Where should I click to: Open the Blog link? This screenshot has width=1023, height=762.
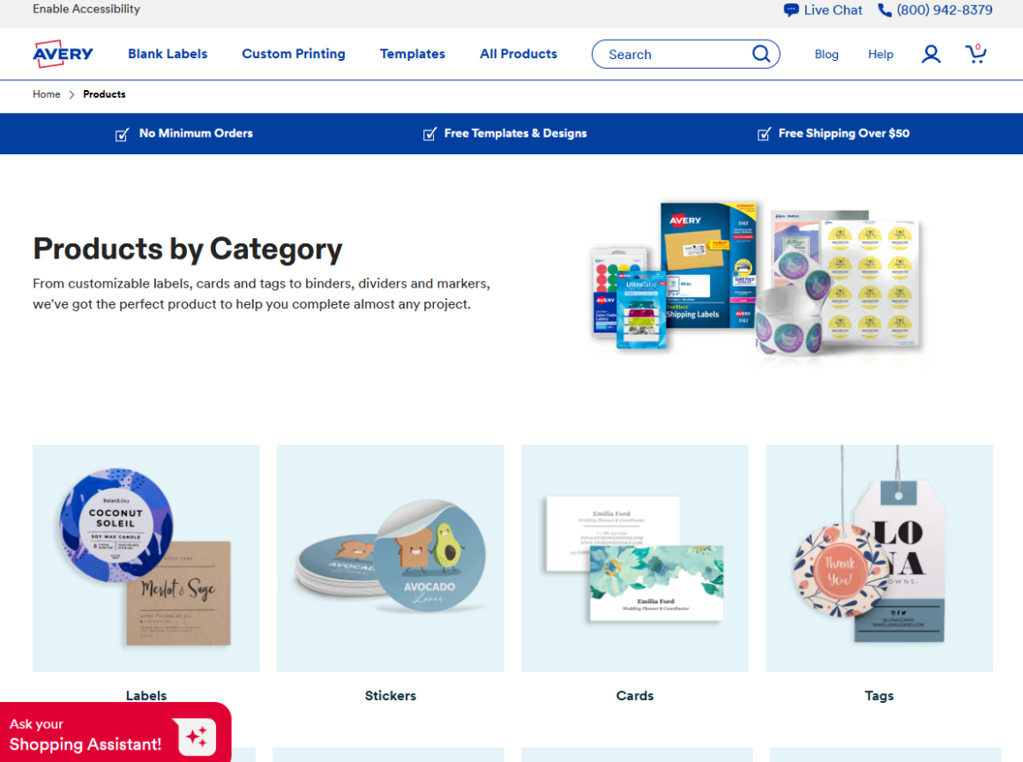pos(826,54)
